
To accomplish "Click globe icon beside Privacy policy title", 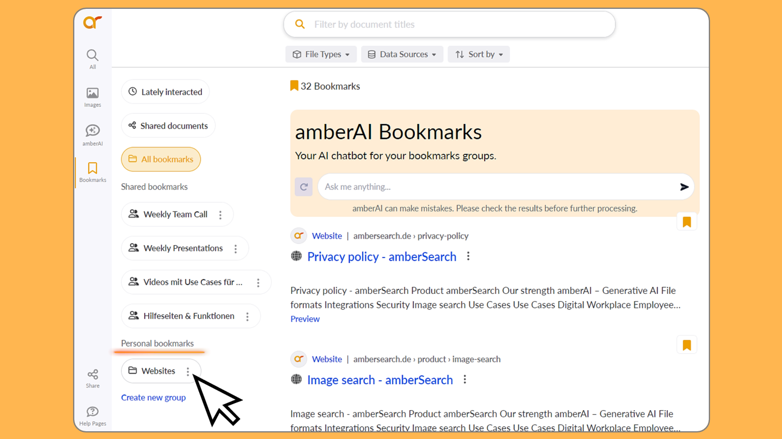I will pyautogui.click(x=297, y=256).
